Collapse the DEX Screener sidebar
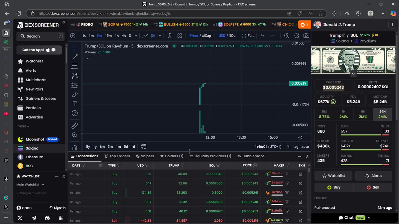 point(64,23)
